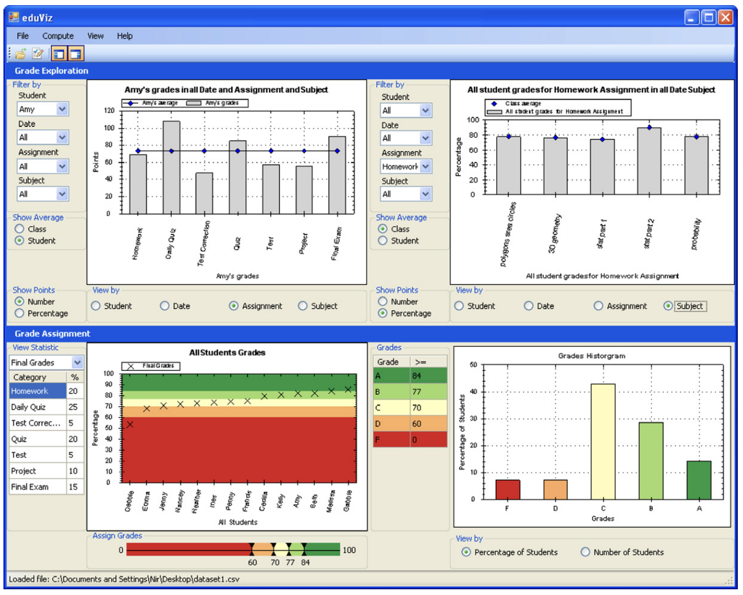Maximize the eduViz window

pyautogui.click(x=709, y=17)
